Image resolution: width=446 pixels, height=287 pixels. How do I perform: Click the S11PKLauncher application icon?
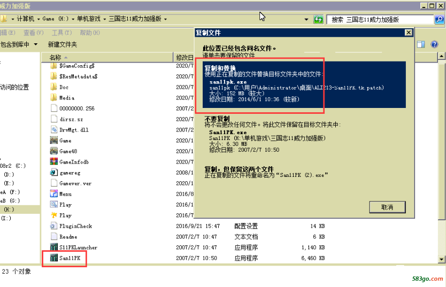click(54, 247)
